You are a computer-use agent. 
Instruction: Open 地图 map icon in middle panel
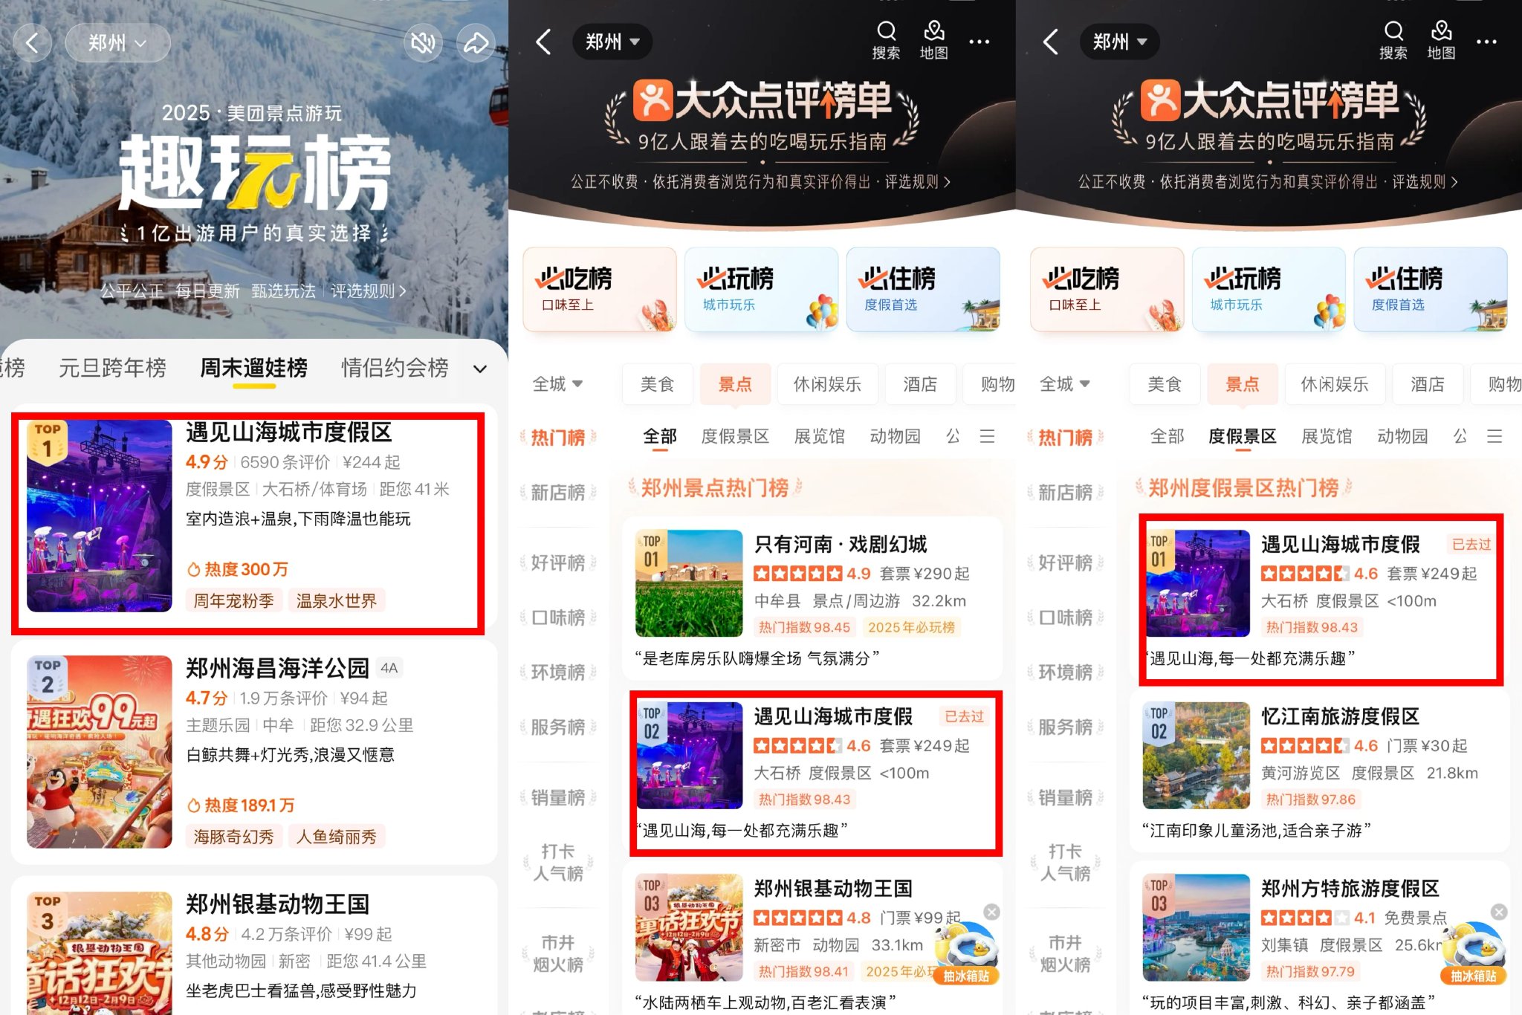[x=933, y=39]
